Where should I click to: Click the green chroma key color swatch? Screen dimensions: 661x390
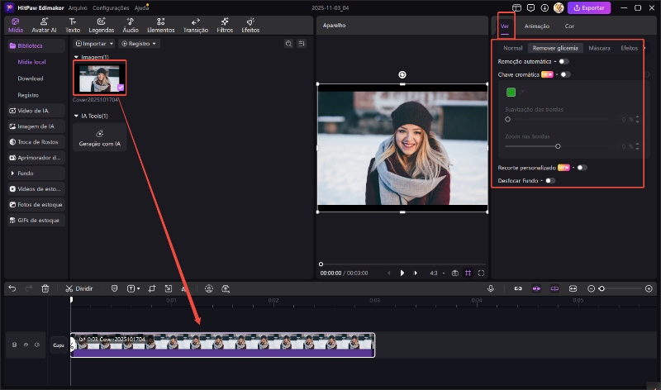click(x=511, y=93)
